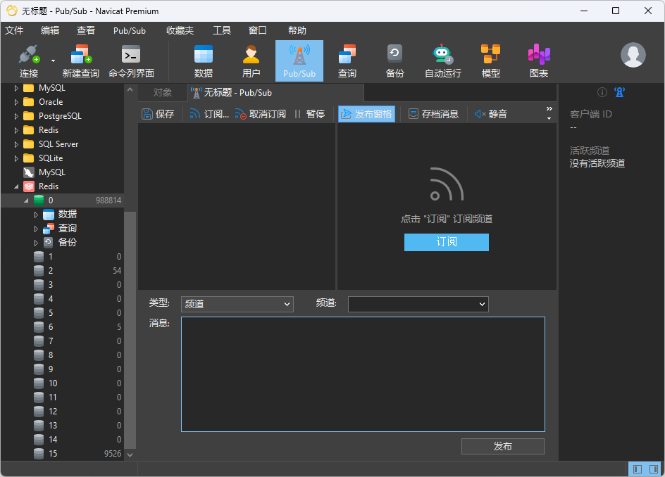
Task: Open the 帮助 menu
Action: pyautogui.click(x=297, y=30)
